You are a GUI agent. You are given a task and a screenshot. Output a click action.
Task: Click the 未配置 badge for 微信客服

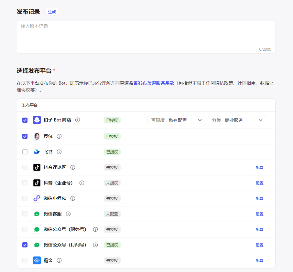112,214
